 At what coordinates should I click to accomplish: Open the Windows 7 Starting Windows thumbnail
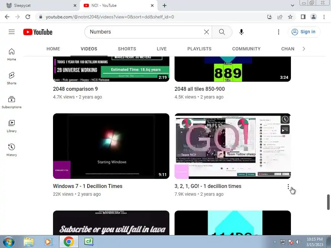pyautogui.click(x=111, y=146)
